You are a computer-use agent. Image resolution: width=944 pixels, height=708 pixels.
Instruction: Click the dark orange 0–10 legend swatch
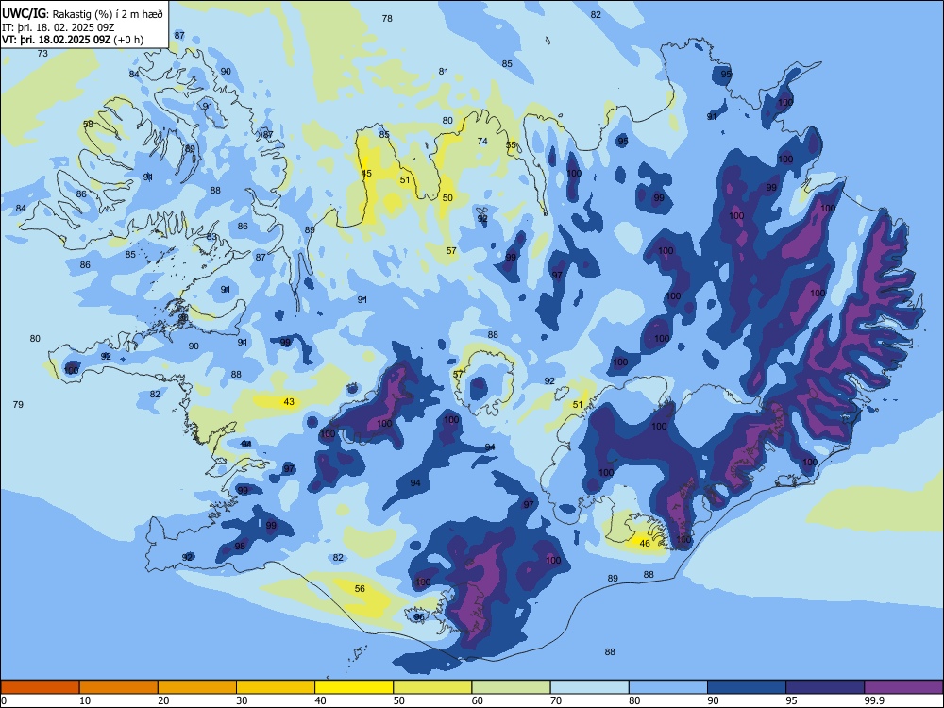[x=41, y=687]
